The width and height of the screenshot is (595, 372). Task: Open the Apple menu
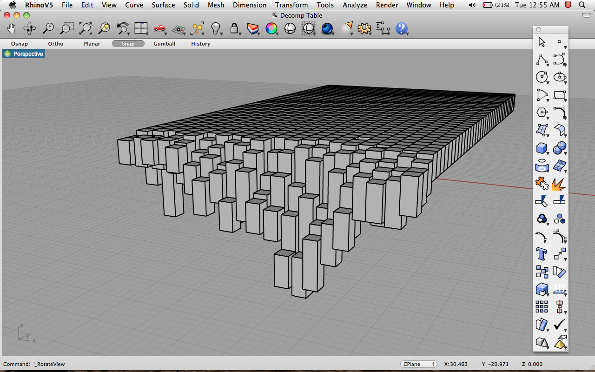coord(13,5)
